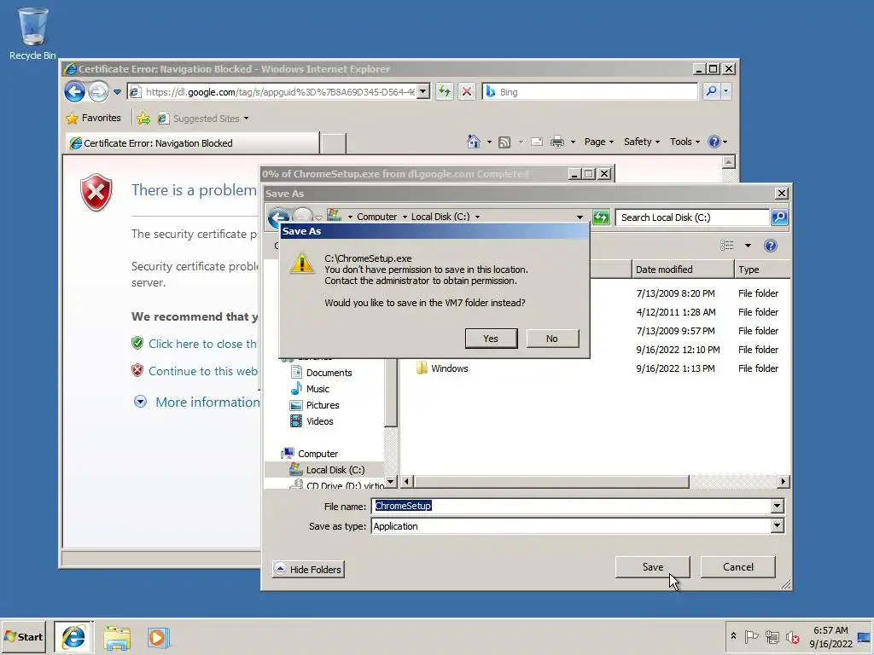Click the Read Mail icon in toolbar
874x655 pixels.
click(537, 142)
